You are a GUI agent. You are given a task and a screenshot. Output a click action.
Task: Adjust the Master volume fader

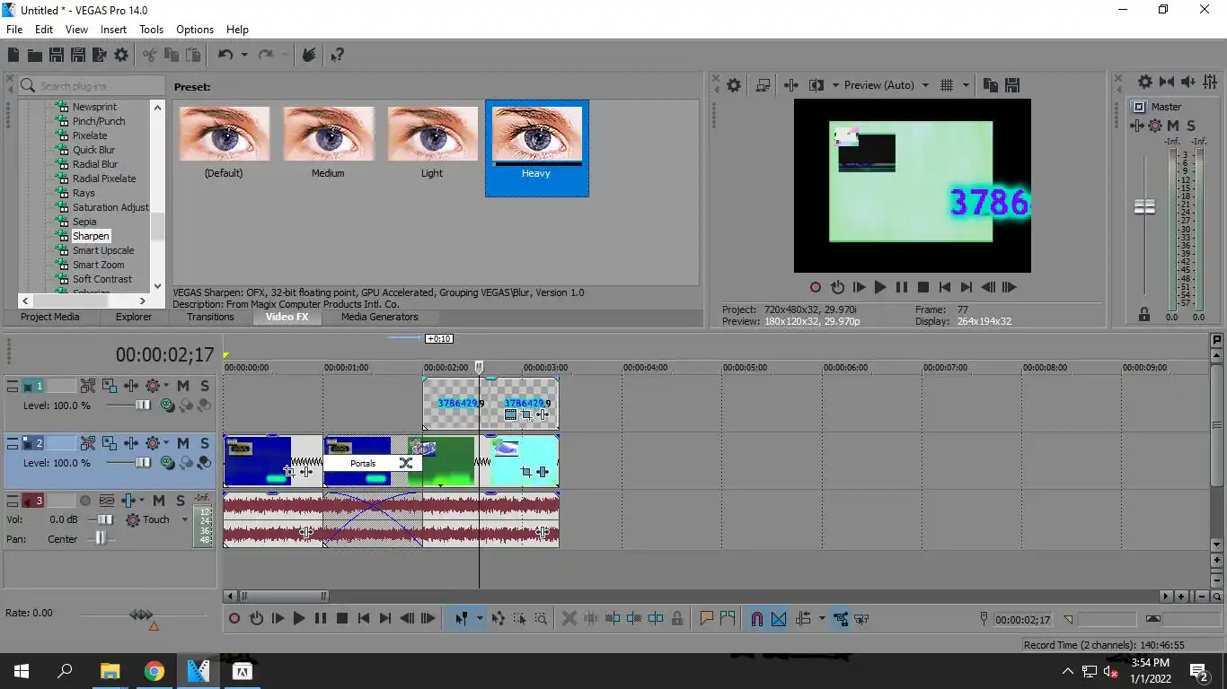pyautogui.click(x=1144, y=206)
